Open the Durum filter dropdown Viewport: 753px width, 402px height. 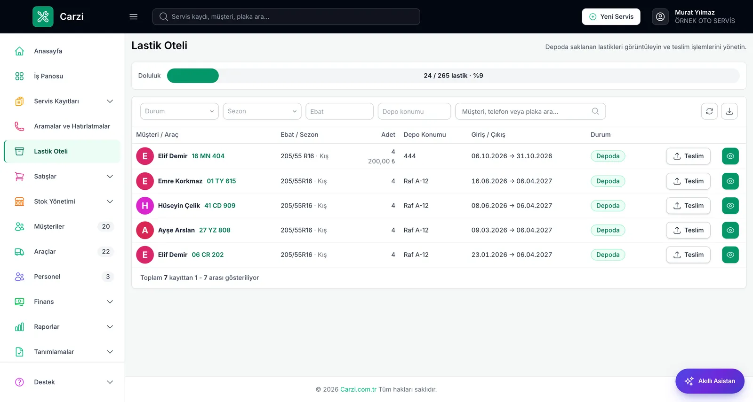point(179,111)
